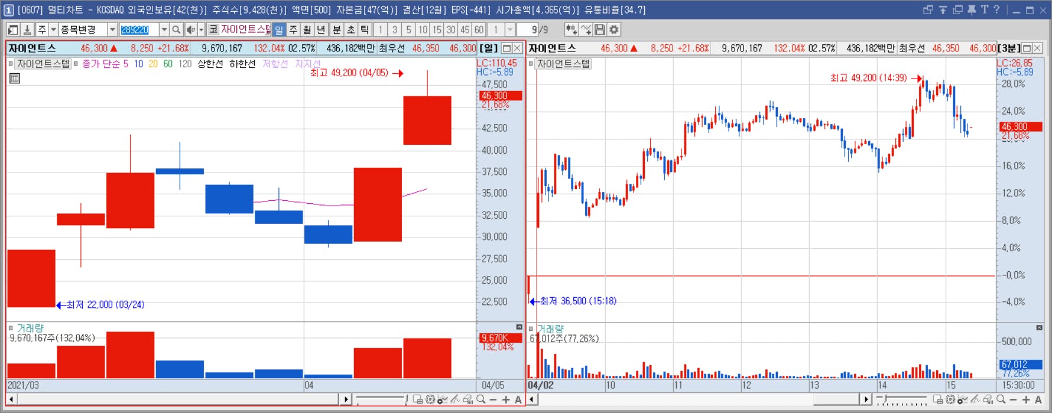Zoom out the 3-minute chart with minus icon
1052x413 pixels.
(x=1013, y=400)
